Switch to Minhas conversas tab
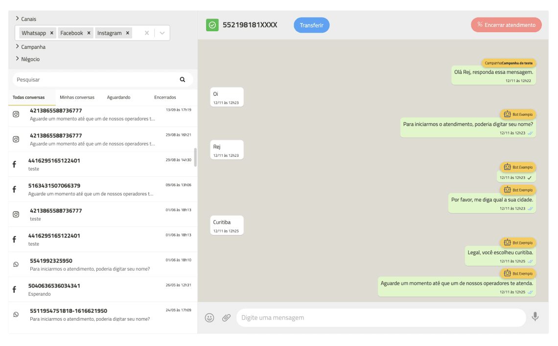The height and width of the screenshot is (346, 558). pos(77,97)
